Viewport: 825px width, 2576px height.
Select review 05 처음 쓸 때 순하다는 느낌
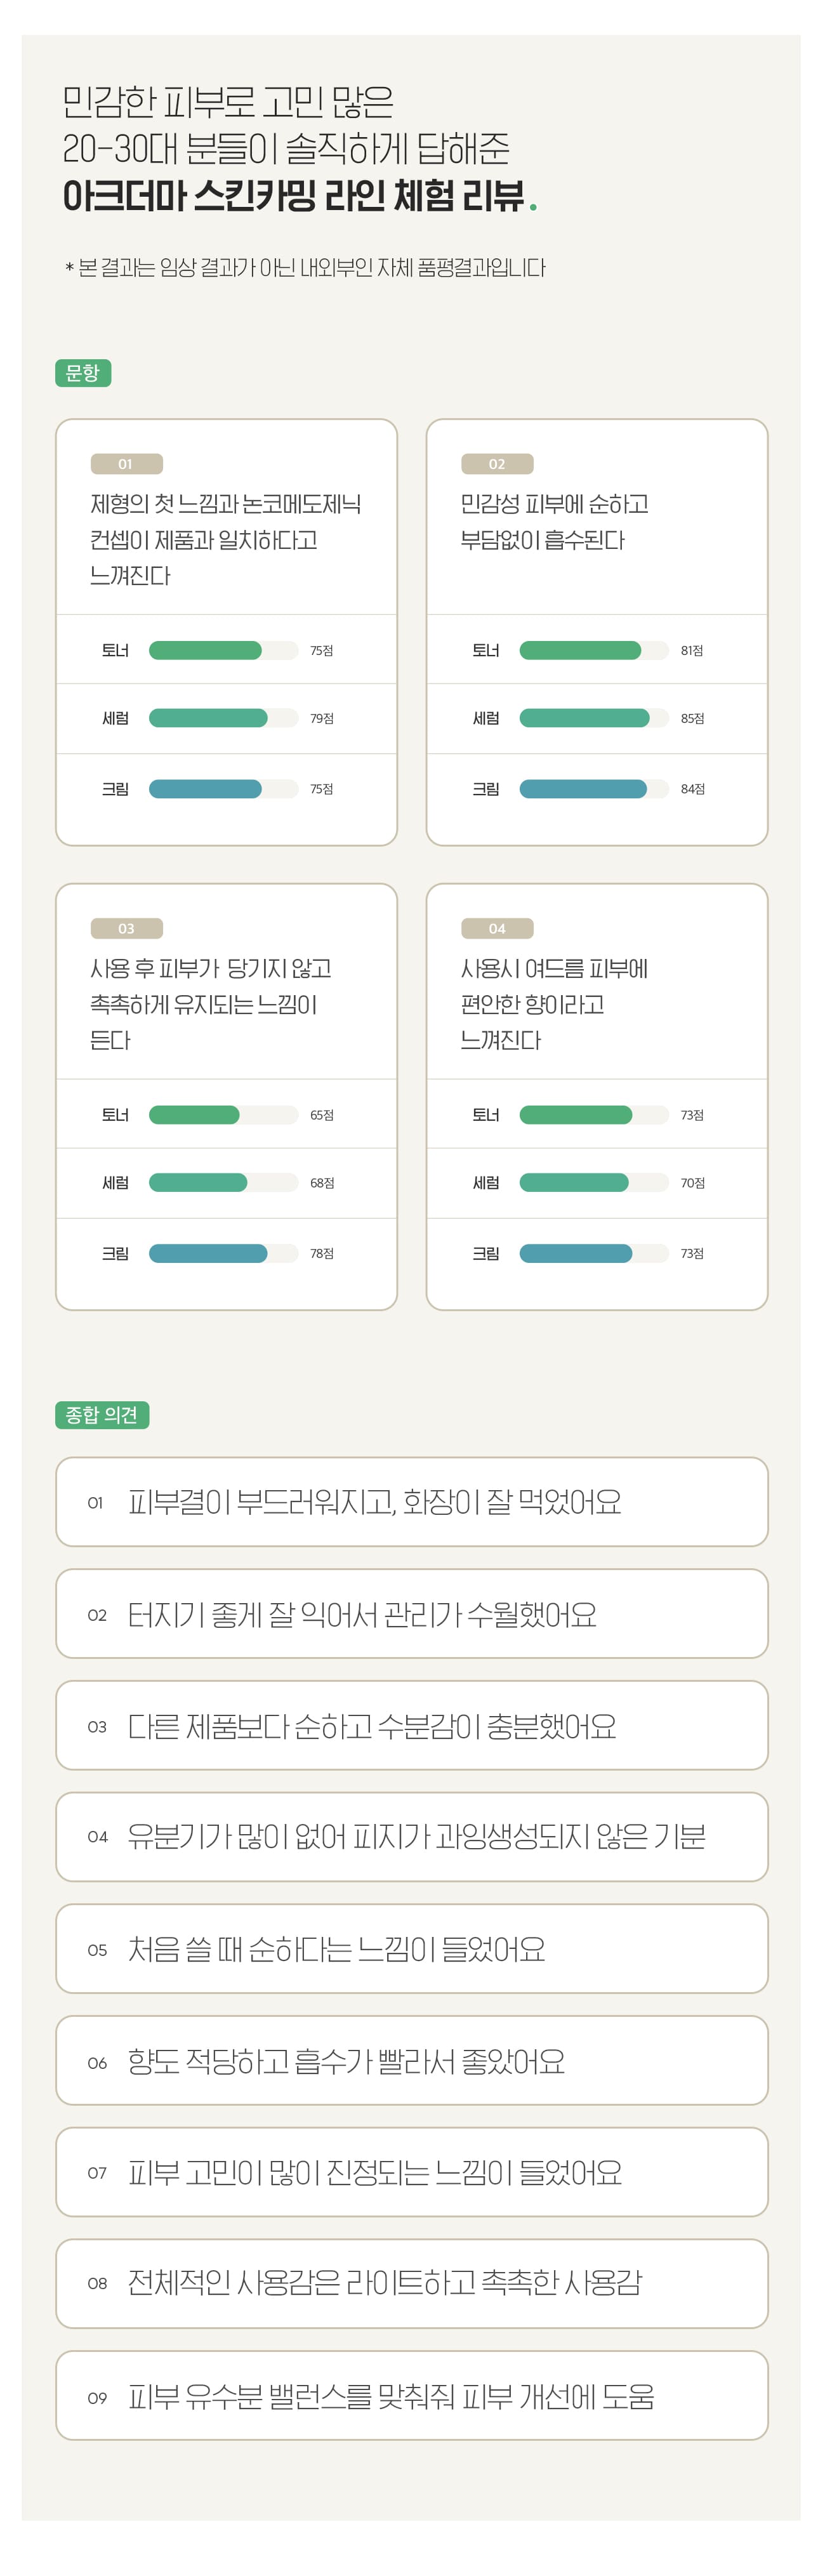(412, 1949)
